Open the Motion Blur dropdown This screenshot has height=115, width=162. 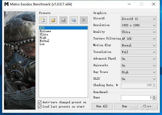pyautogui.click(x=139, y=46)
